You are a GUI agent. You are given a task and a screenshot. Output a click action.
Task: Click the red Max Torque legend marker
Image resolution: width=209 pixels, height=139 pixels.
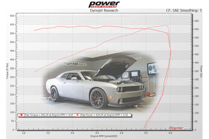click(22, 115)
